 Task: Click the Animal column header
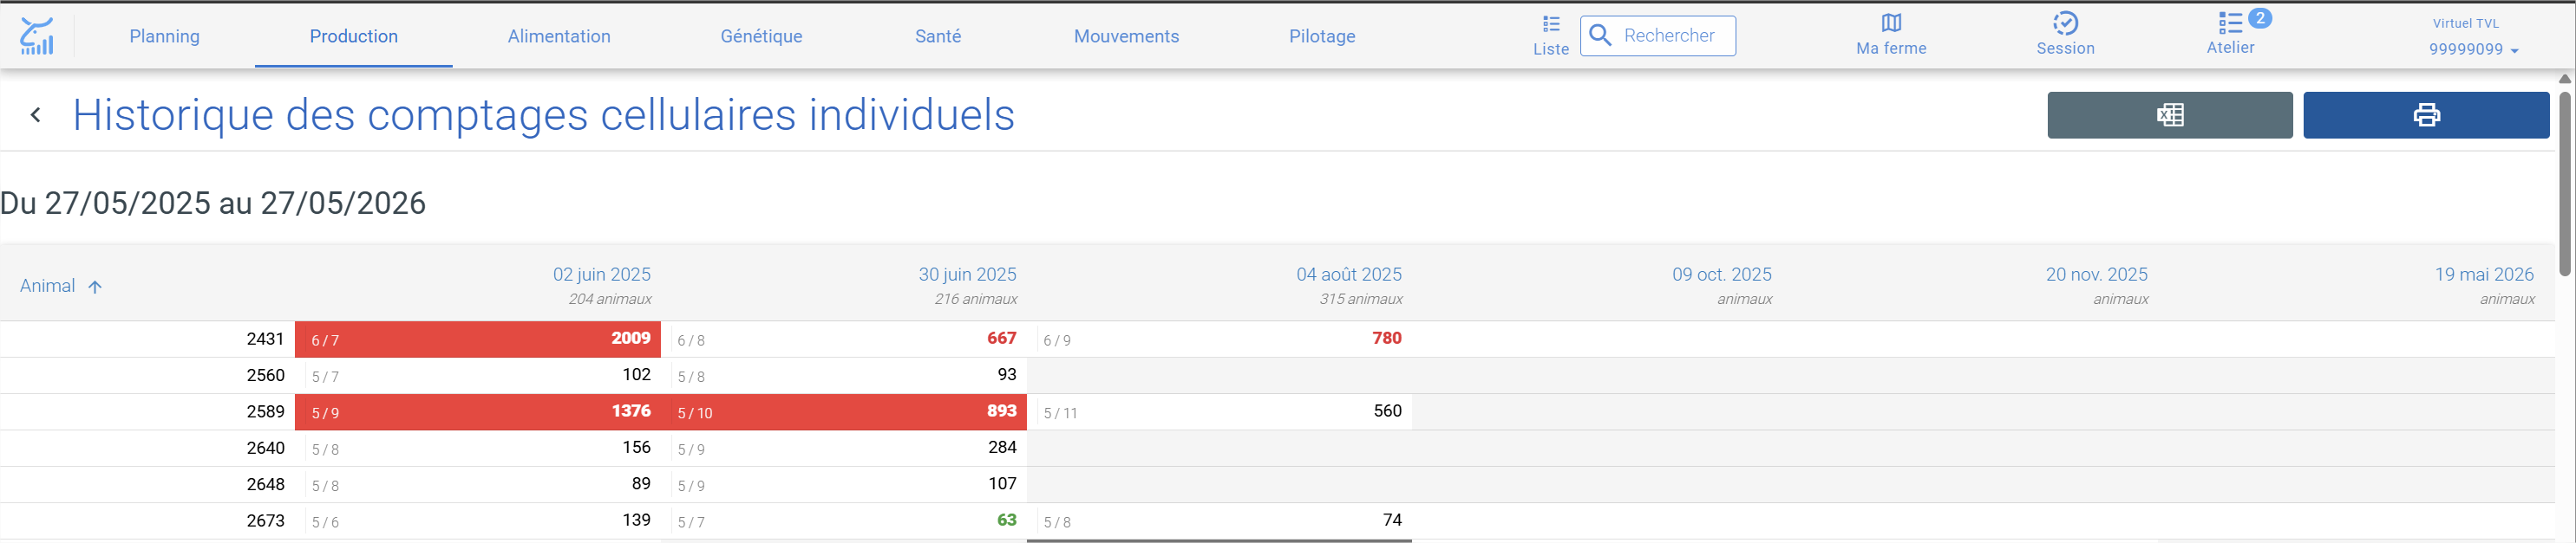pos(48,287)
